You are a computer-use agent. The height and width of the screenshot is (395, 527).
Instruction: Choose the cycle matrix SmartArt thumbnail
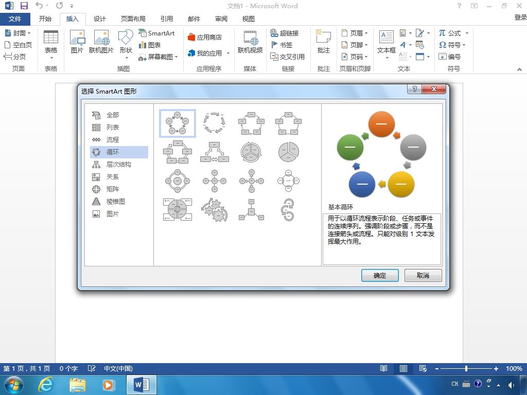tap(178, 210)
